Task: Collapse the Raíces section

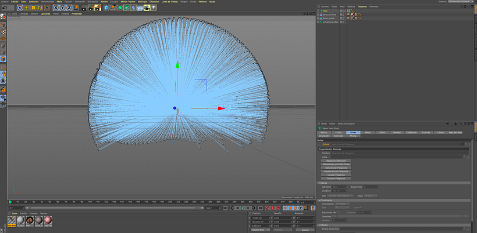Action: [319, 183]
